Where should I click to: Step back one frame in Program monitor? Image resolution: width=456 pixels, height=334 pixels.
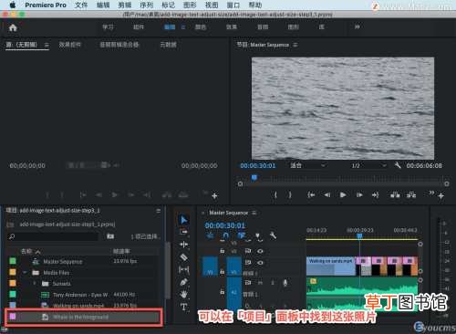tap(327, 195)
